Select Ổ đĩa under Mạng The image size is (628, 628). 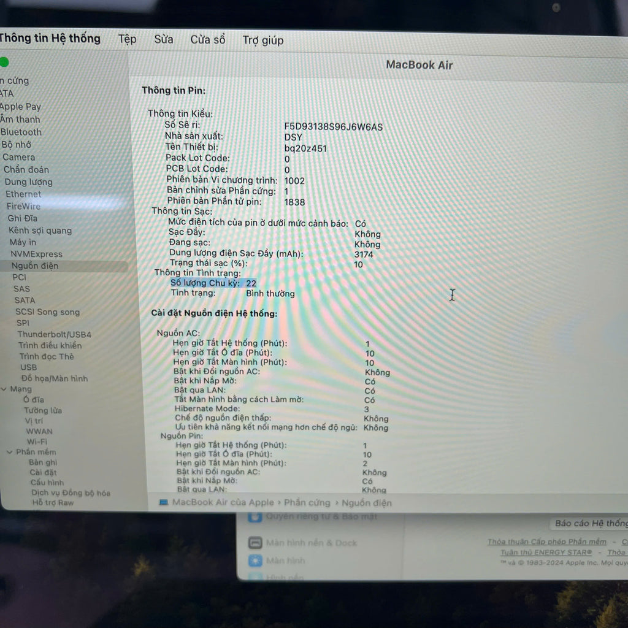(34, 400)
